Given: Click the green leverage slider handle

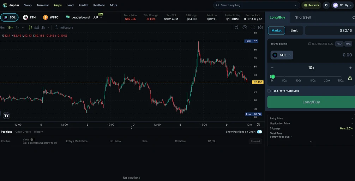Looking at the screenshot, I should (x=273, y=77).
